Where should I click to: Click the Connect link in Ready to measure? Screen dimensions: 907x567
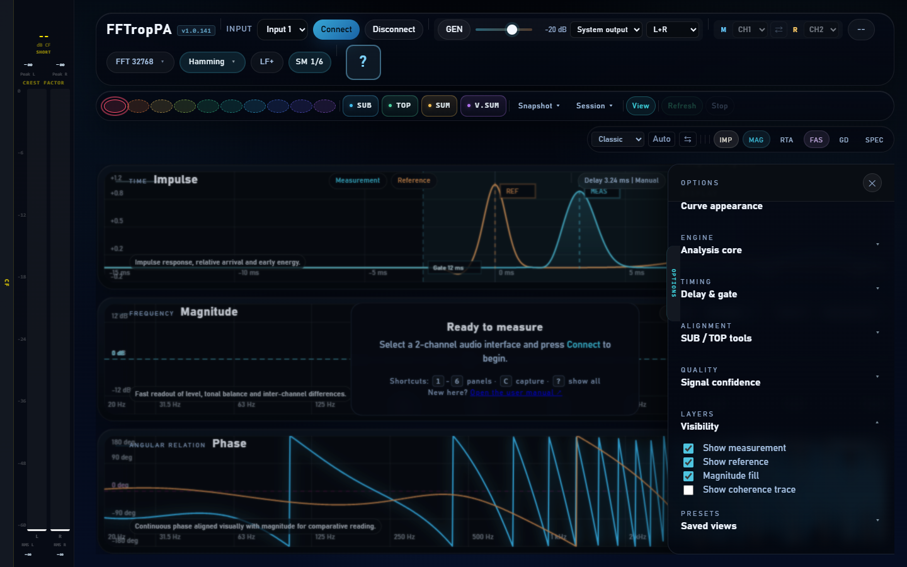click(583, 345)
